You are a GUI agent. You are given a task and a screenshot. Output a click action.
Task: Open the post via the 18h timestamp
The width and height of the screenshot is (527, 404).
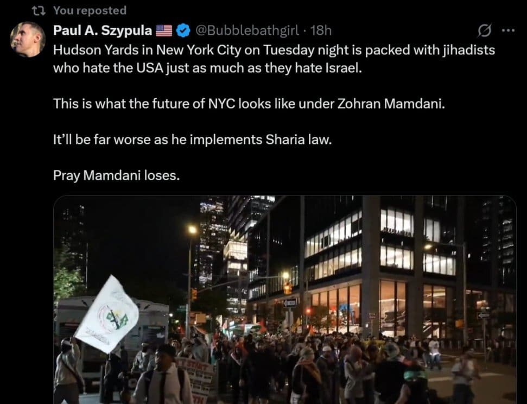coord(321,30)
